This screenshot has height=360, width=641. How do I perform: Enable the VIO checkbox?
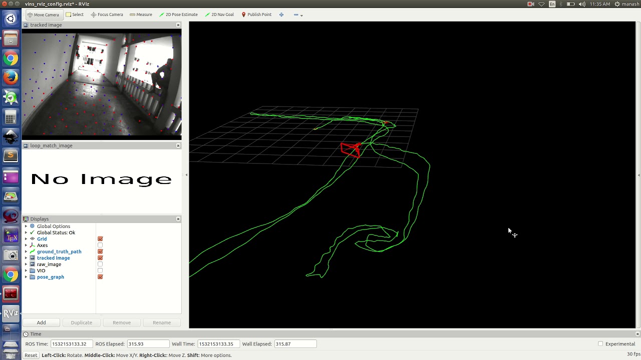tap(100, 270)
